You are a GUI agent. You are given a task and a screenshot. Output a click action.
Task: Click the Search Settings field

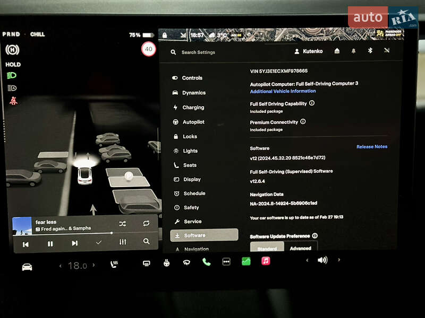(x=198, y=52)
